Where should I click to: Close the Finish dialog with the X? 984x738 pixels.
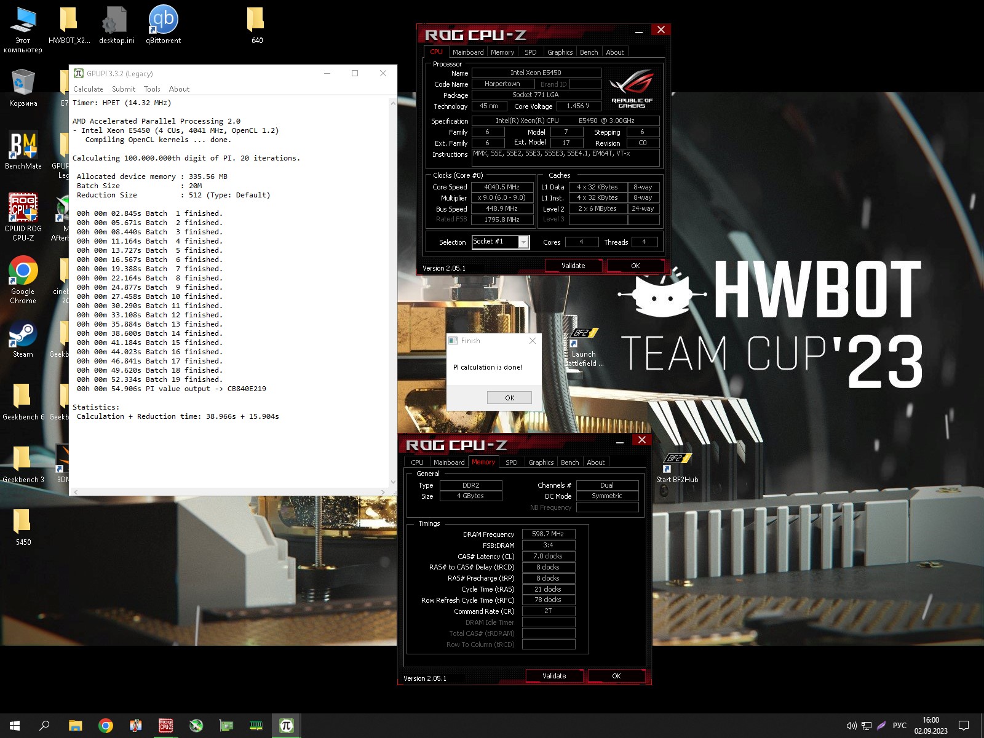533,341
